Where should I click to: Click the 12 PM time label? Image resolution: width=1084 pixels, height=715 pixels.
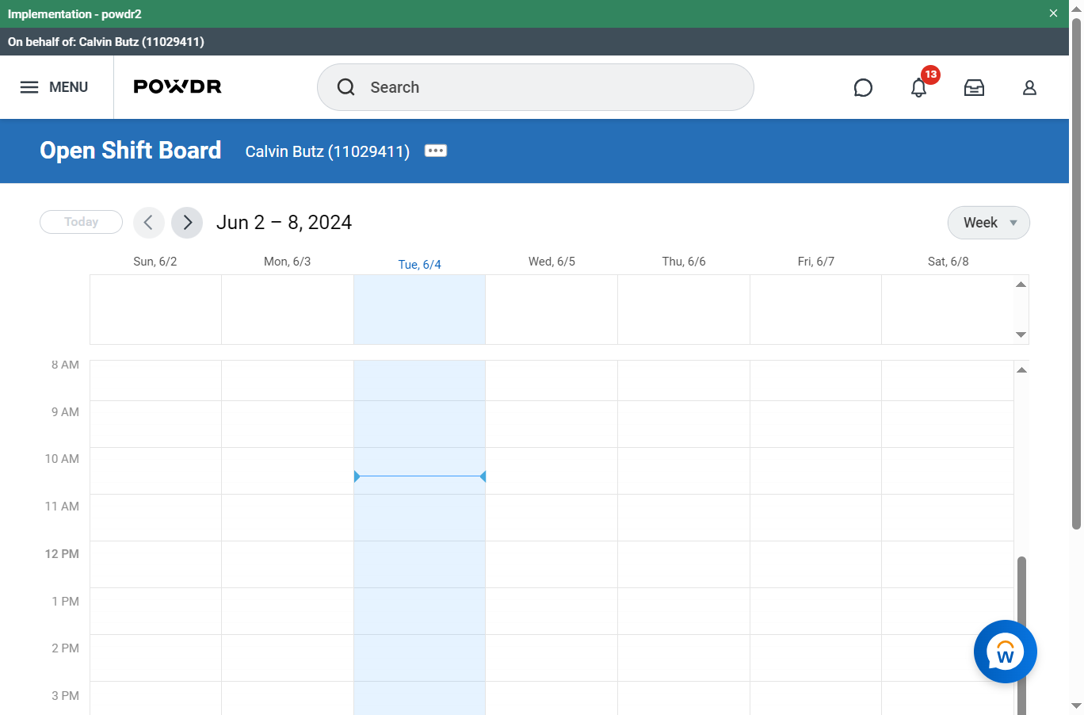tap(62, 554)
